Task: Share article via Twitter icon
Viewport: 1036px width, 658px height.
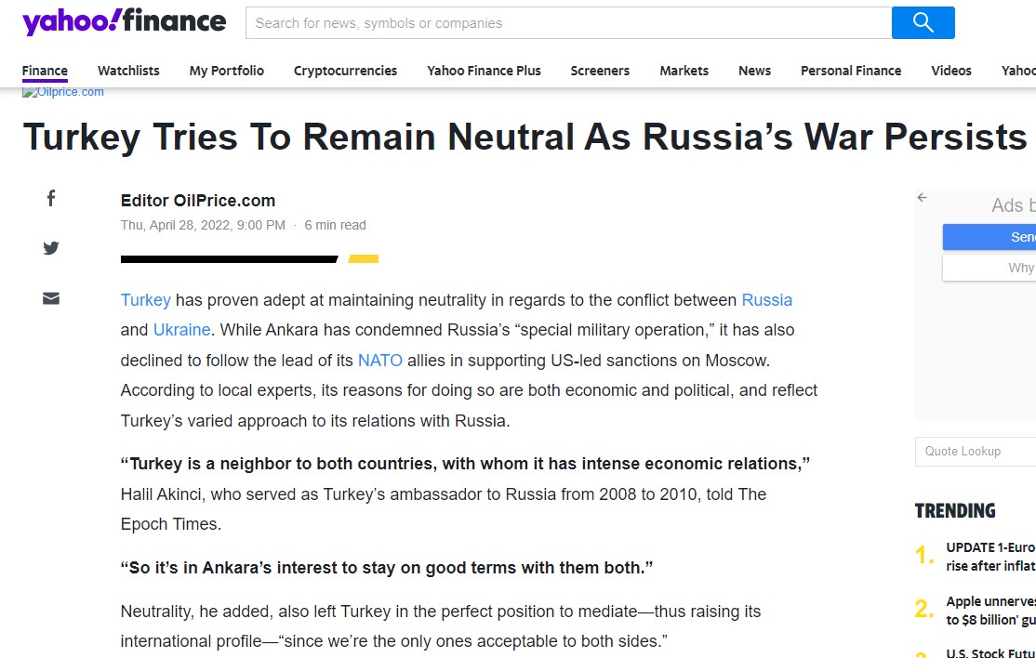Action: [51, 248]
